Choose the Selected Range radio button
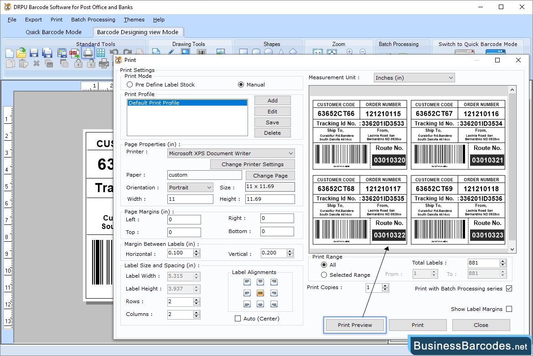Image resolution: width=533 pixels, height=356 pixels. [x=324, y=275]
